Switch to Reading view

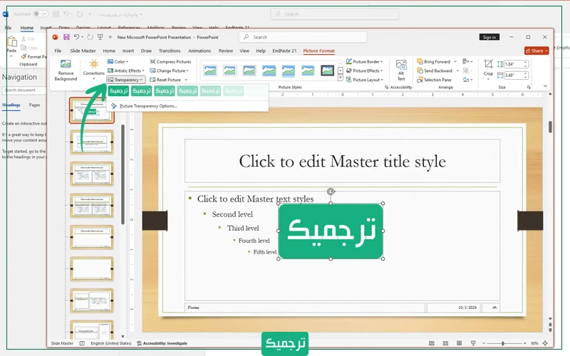(x=459, y=343)
